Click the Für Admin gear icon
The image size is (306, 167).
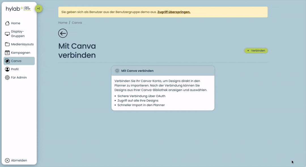pyautogui.click(x=7, y=77)
